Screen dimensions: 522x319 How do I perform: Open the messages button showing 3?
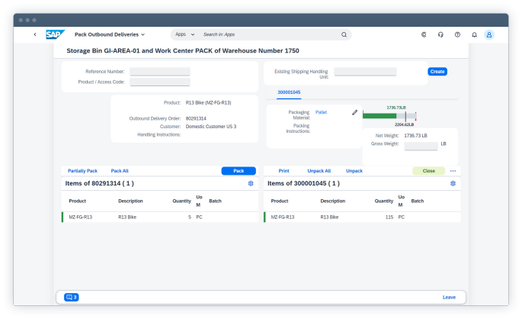72,297
